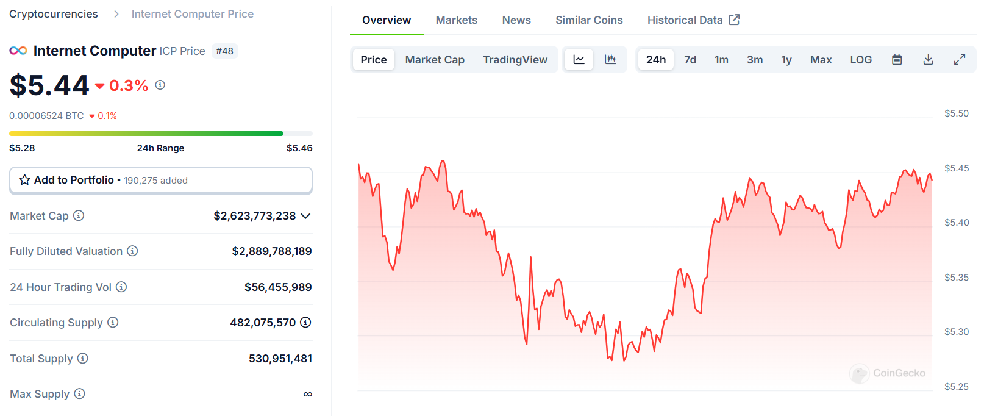Switch to line chart view icon
984x416 pixels.
579,60
